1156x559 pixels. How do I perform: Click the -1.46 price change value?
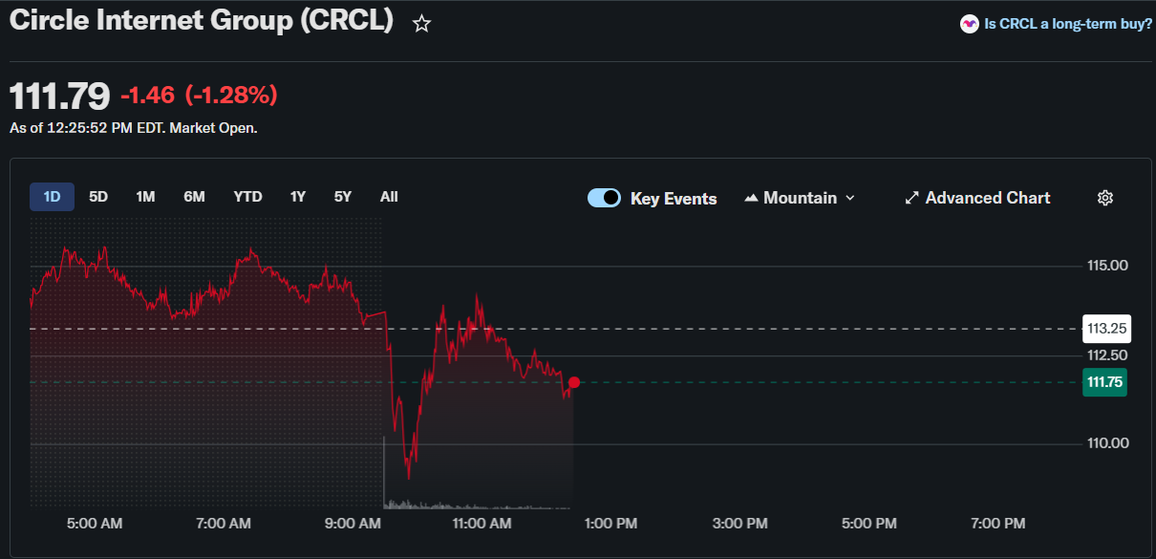[x=148, y=96]
